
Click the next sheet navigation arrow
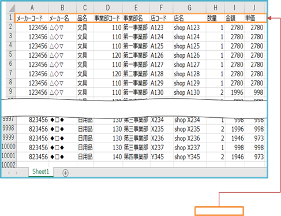17,173
